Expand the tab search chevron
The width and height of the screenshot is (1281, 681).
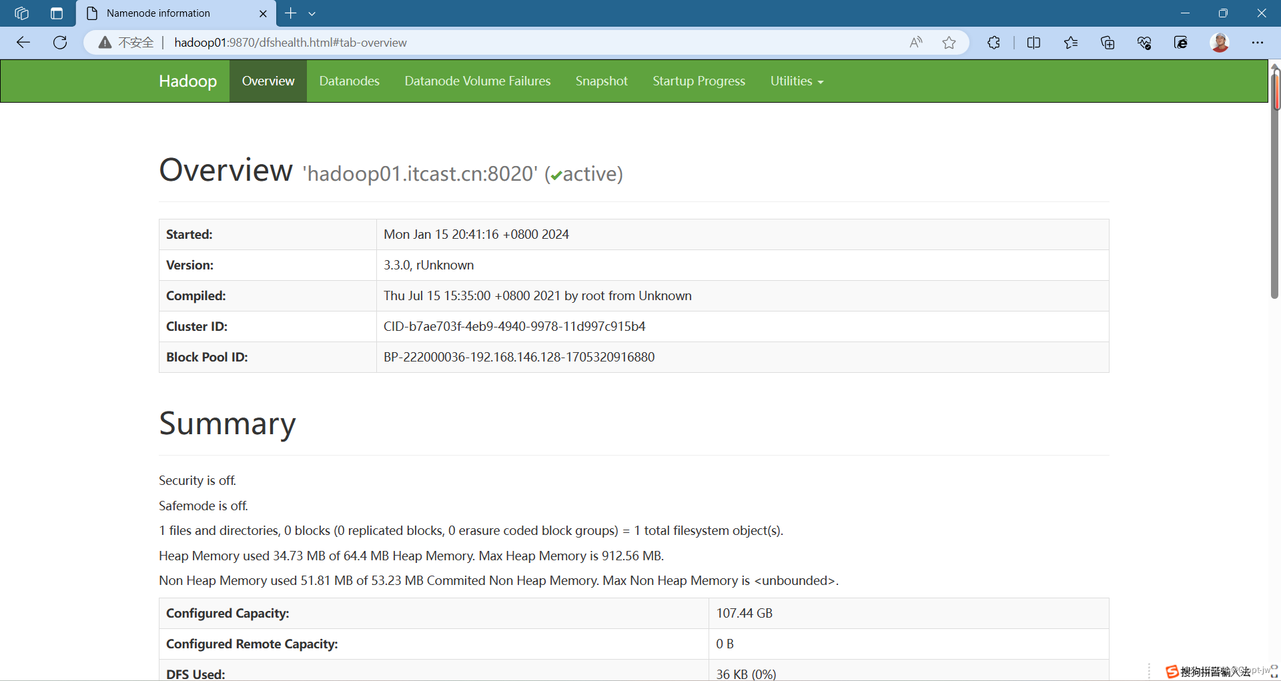(x=312, y=13)
